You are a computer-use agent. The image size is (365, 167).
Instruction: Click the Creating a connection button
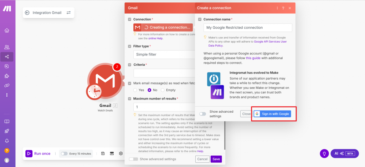163,27
